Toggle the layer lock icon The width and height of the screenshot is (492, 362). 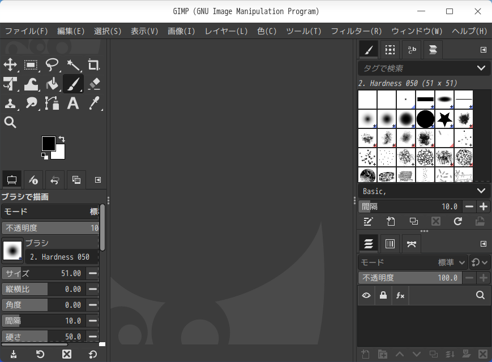383,295
